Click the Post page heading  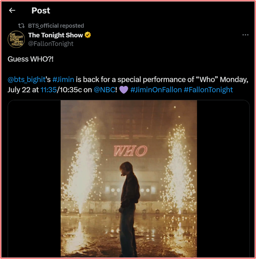tap(41, 11)
